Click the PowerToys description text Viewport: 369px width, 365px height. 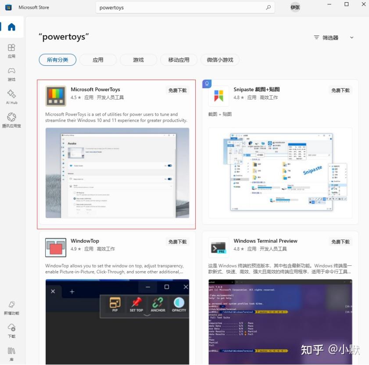pyautogui.click(x=116, y=117)
